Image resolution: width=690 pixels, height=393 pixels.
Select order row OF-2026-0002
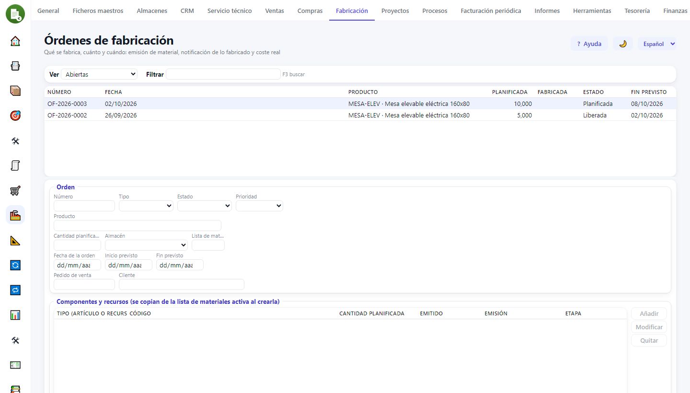[360, 115]
